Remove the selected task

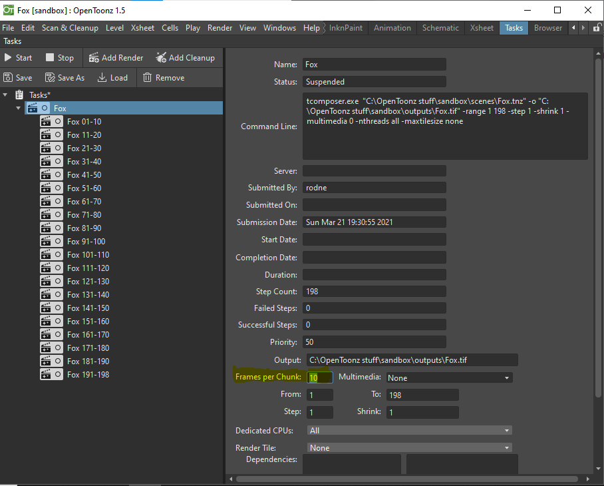click(x=163, y=77)
